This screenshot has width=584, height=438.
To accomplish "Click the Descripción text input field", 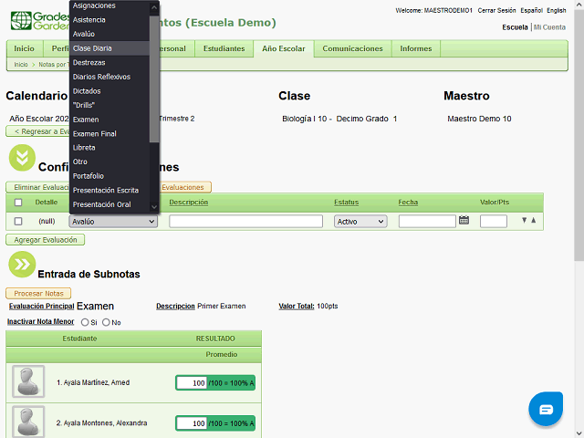I will click(245, 221).
